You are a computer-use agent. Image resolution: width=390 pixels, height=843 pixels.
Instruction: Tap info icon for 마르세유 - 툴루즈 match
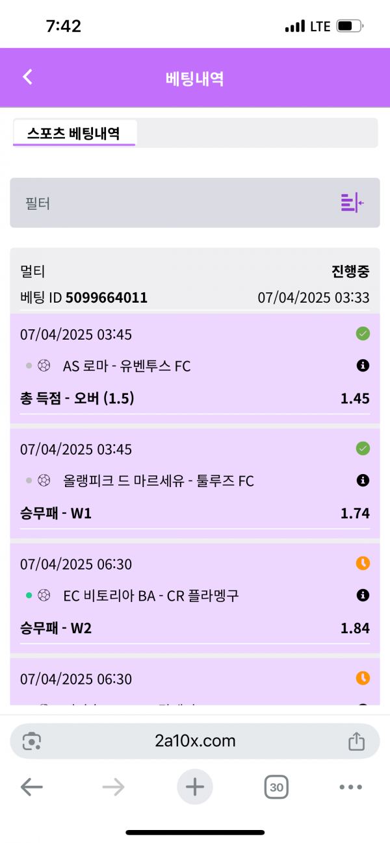pyautogui.click(x=363, y=481)
